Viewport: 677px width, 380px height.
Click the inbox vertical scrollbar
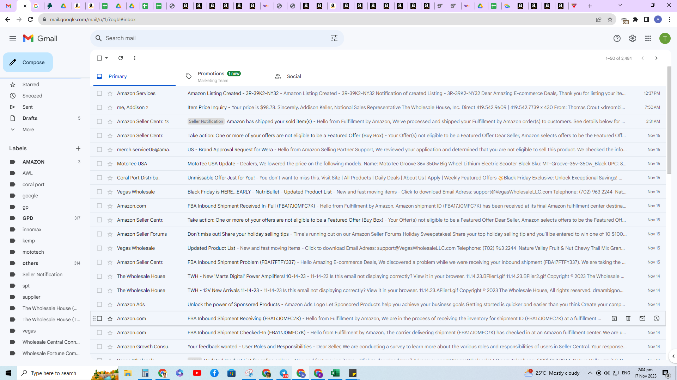coord(669,120)
